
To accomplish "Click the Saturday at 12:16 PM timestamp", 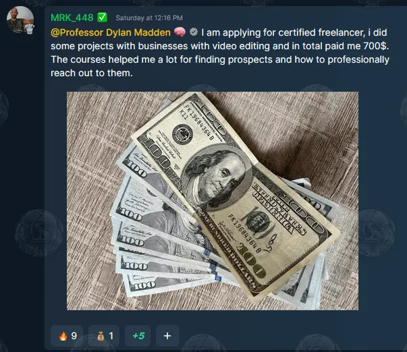I will [x=149, y=18].
